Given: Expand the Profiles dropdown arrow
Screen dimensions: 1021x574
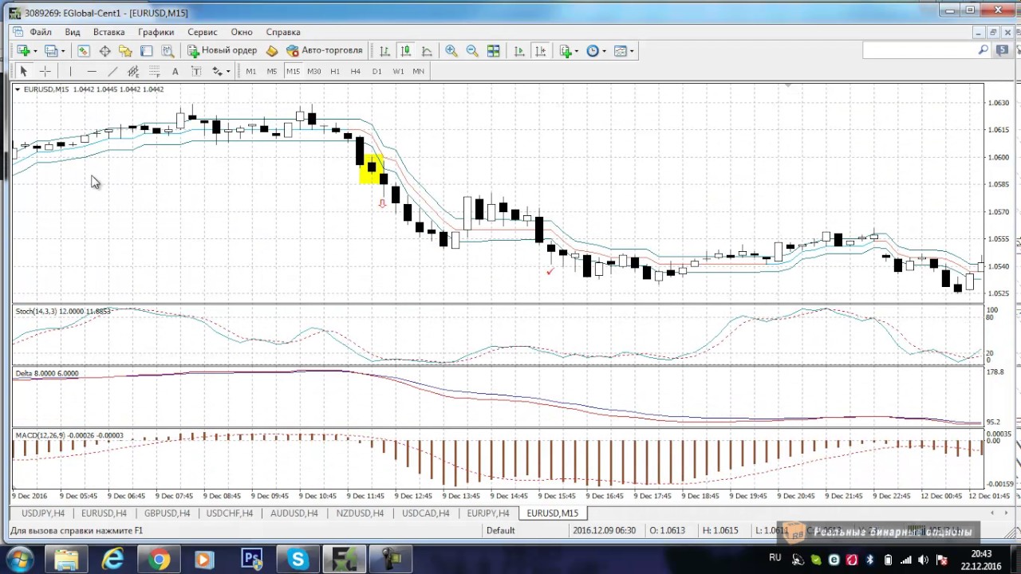Looking at the screenshot, I should click(62, 51).
